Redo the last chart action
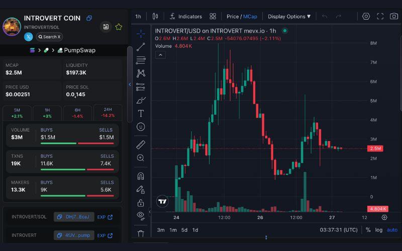The width and height of the screenshot is (402, 251). coord(339,17)
